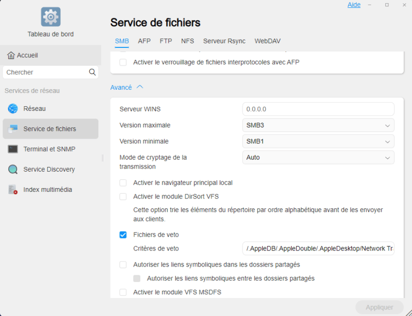This screenshot has width=412, height=316.
Task: Click the Terminal et SNMP icon
Action: click(13, 149)
